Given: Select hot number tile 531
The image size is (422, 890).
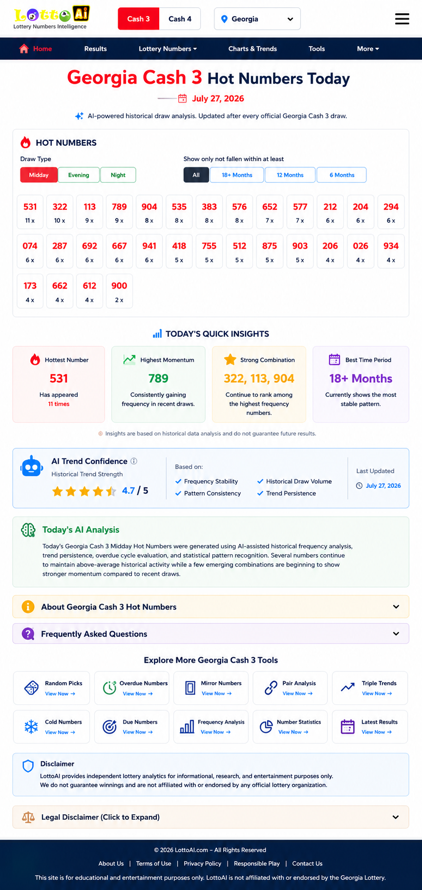Looking at the screenshot, I should [x=30, y=213].
